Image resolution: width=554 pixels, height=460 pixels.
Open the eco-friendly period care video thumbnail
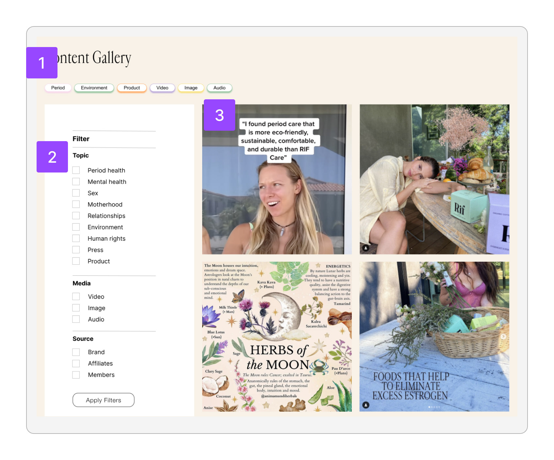[277, 179]
